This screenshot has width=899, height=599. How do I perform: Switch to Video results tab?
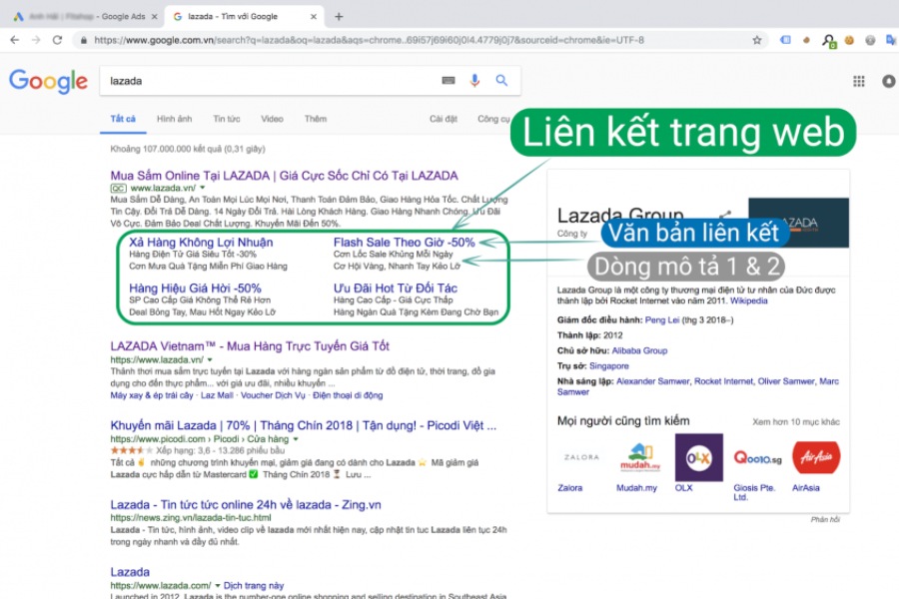(x=272, y=119)
